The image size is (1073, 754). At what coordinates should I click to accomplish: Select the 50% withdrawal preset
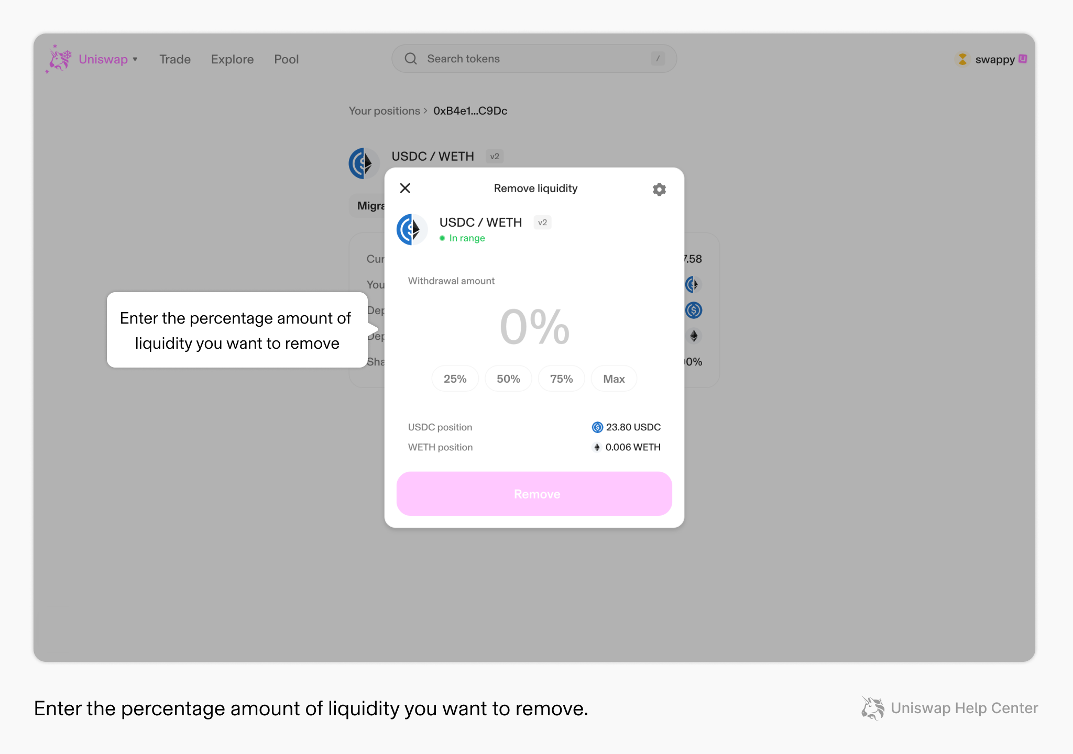(508, 379)
